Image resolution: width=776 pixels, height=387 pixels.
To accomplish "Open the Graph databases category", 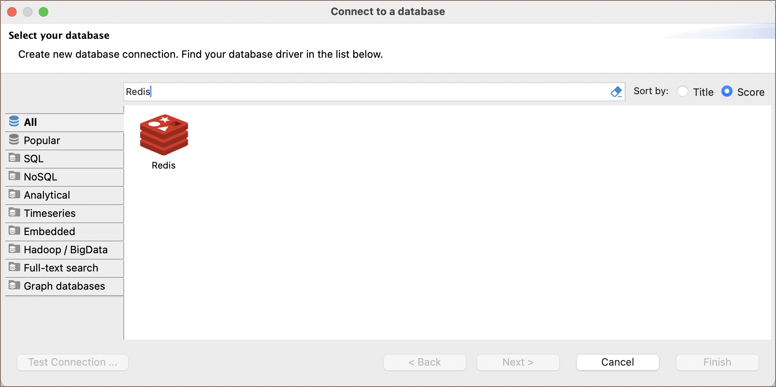I will (64, 286).
